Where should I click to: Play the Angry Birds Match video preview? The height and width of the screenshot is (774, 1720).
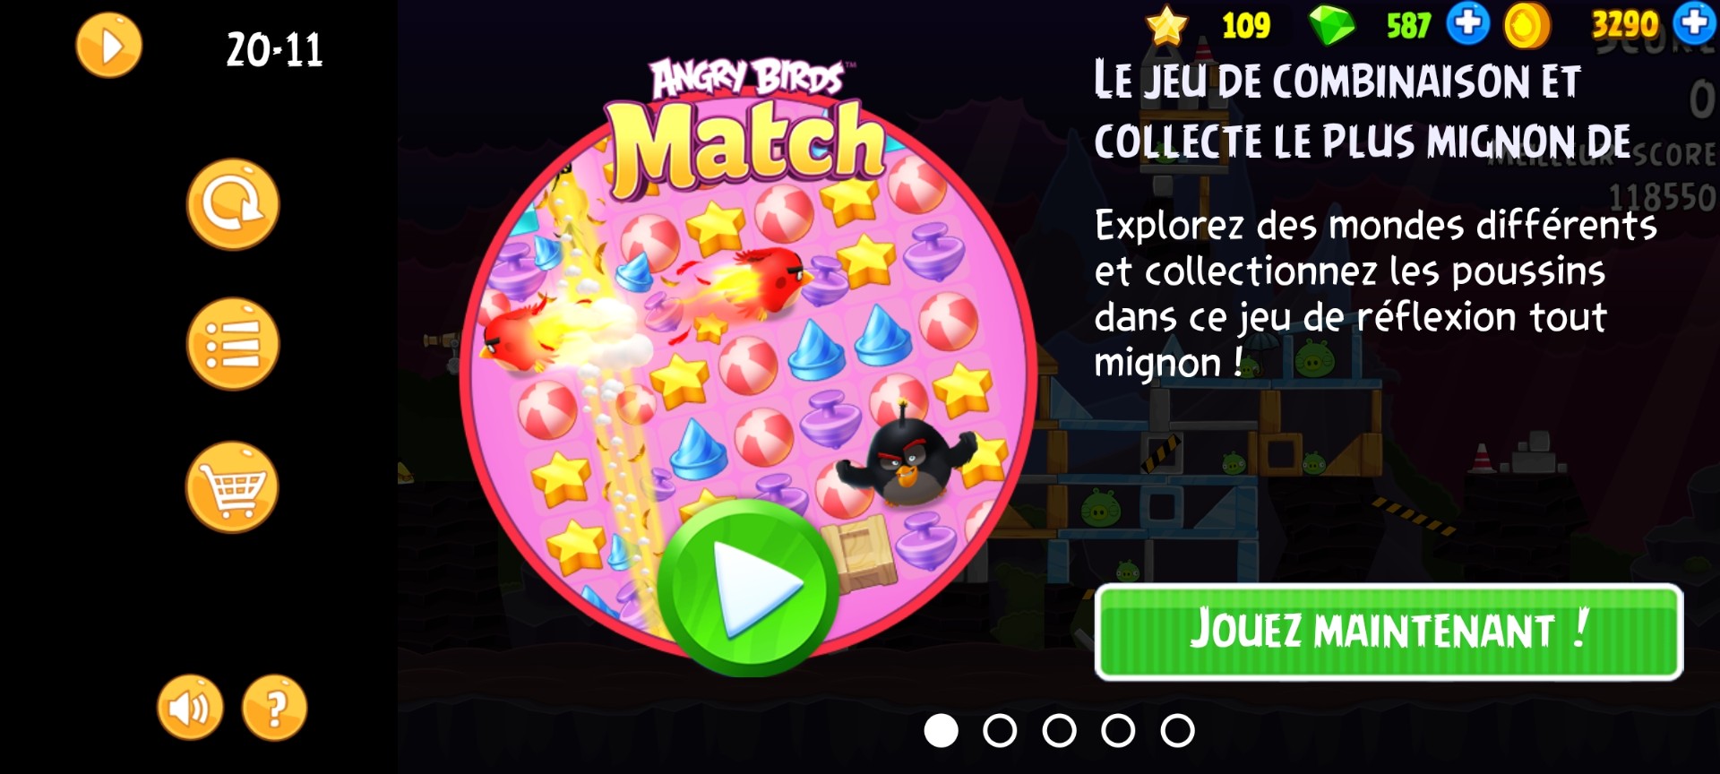click(748, 589)
